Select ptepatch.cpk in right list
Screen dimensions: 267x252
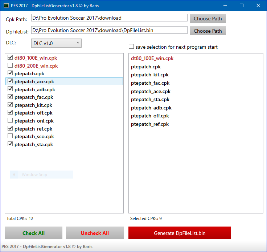click(x=146, y=67)
